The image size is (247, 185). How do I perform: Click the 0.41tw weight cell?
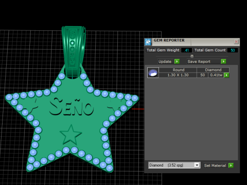(216, 75)
